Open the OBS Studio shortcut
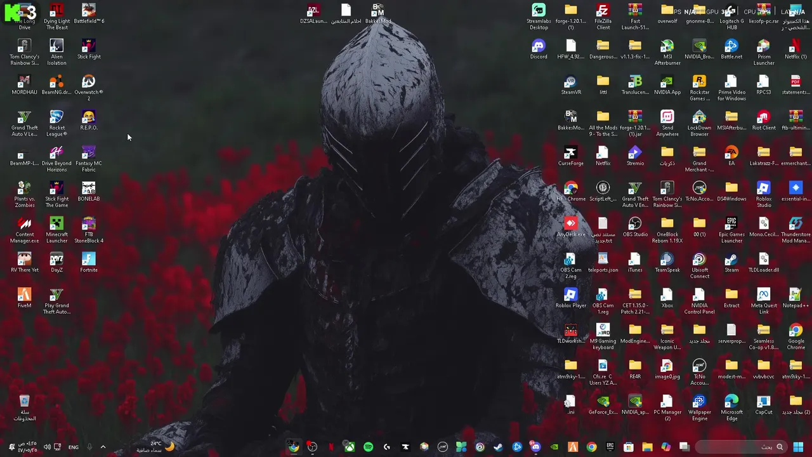Screen dimensions: 812x457 pos(635,228)
